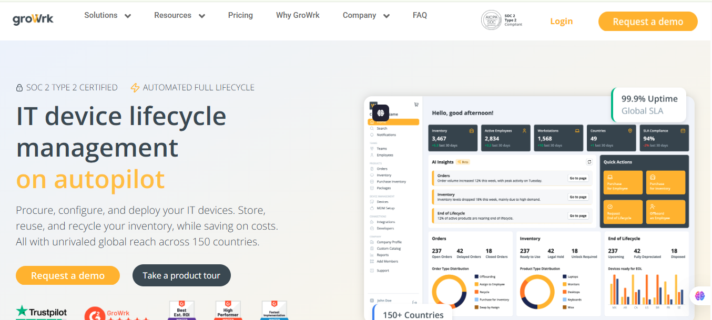Open the Company dropdown in navigation
Image resolution: width=712 pixels, height=320 pixels.
366,16
